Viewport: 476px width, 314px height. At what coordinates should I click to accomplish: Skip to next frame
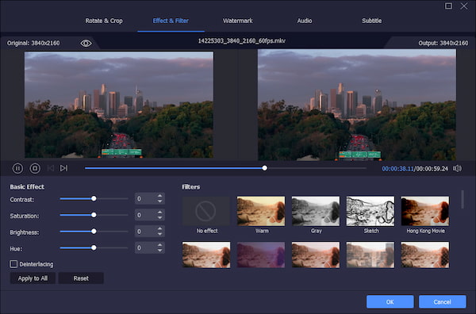(x=63, y=168)
